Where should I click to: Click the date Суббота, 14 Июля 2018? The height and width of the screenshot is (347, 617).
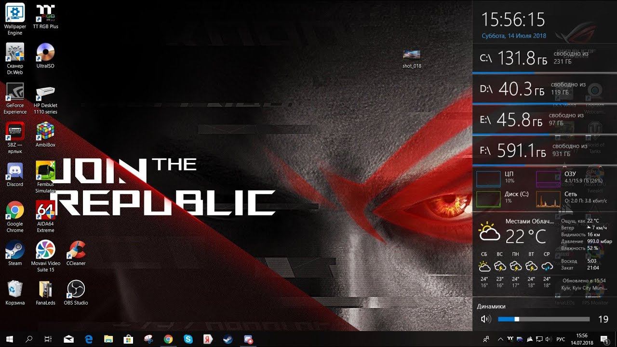[514, 36]
